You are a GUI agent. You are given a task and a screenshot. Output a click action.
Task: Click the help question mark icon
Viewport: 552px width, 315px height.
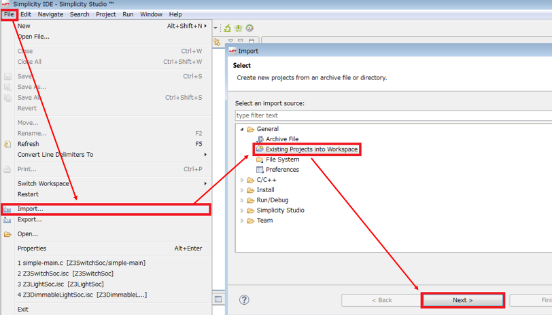tap(244, 300)
